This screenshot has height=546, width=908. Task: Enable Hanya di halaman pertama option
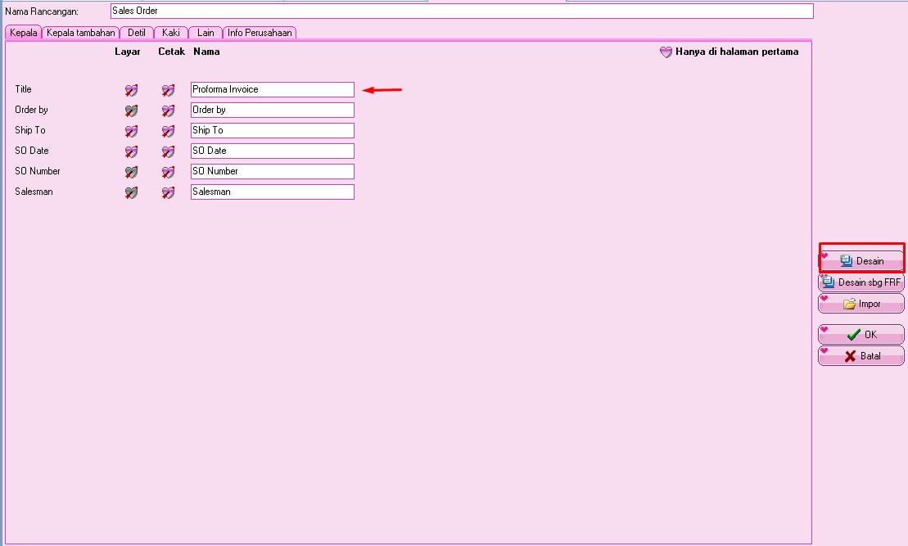click(666, 52)
